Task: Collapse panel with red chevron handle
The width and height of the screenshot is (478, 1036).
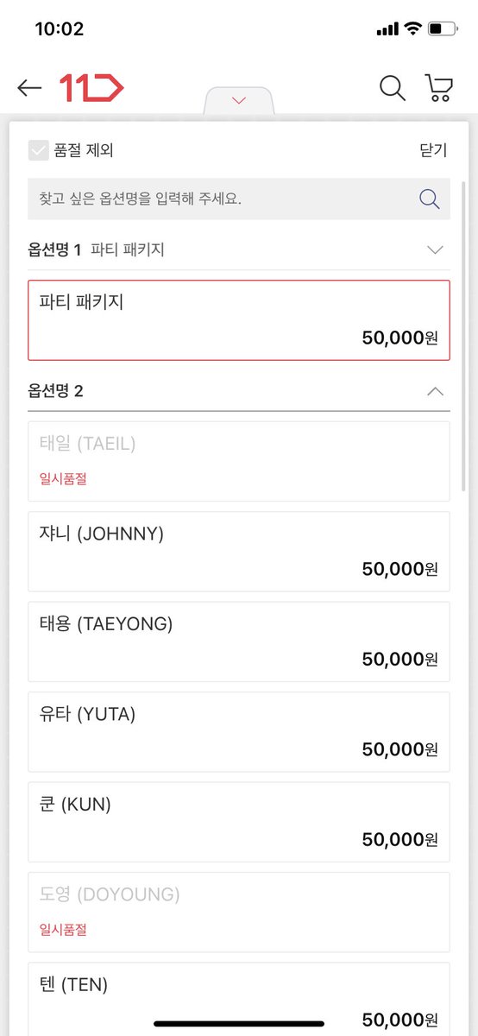Action: click(239, 101)
